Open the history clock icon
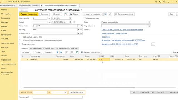Screen dimensions: 178x100 coord(160,2)
